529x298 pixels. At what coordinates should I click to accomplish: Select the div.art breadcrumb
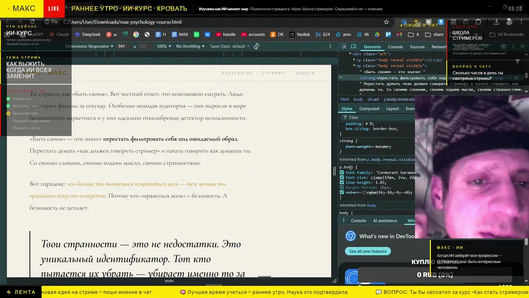tap(373, 99)
